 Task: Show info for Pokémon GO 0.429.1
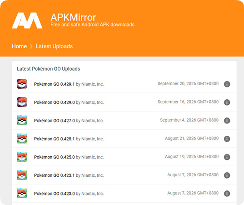click(227, 84)
